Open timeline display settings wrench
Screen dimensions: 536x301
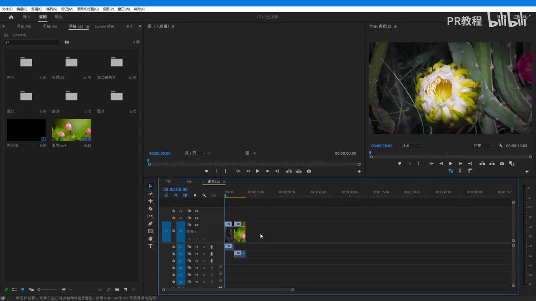click(x=204, y=196)
